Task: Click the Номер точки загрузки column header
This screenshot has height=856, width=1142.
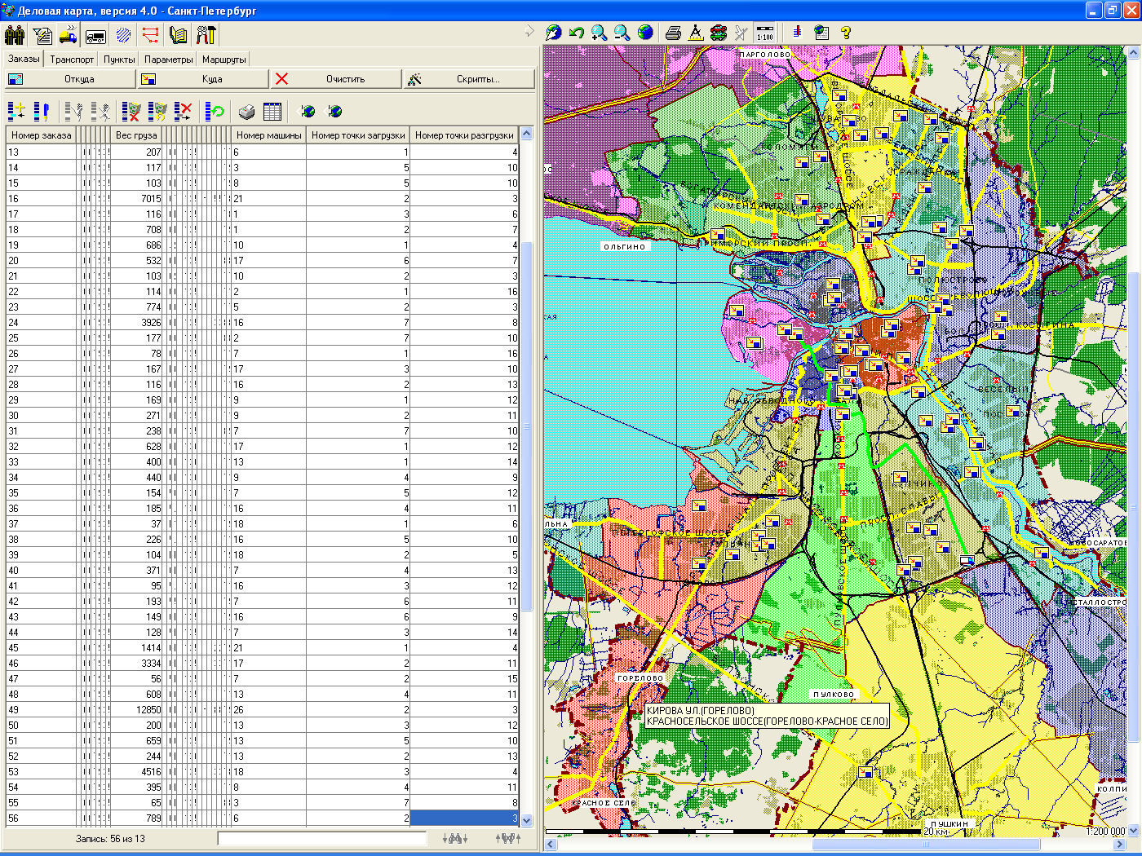Action: click(x=358, y=135)
